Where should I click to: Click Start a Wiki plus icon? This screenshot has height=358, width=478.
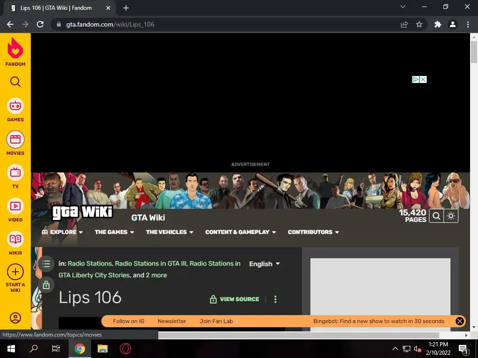(x=15, y=272)
